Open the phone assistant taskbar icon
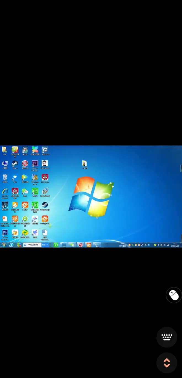 pyautogui.click(x=64, y=245)
